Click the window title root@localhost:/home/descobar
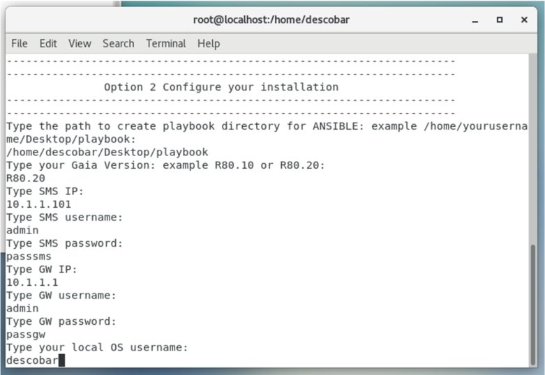This screenshot has width=545, height=375. tap(271, 20)
